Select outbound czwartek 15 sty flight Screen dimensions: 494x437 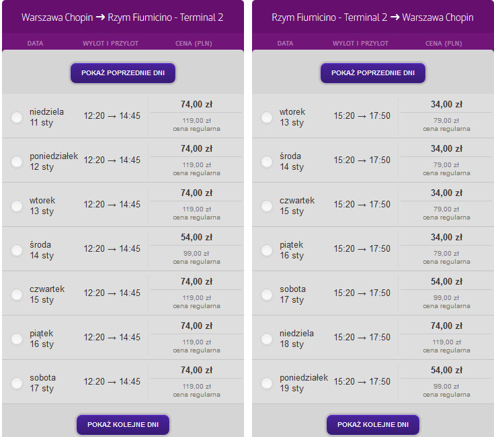17,295
